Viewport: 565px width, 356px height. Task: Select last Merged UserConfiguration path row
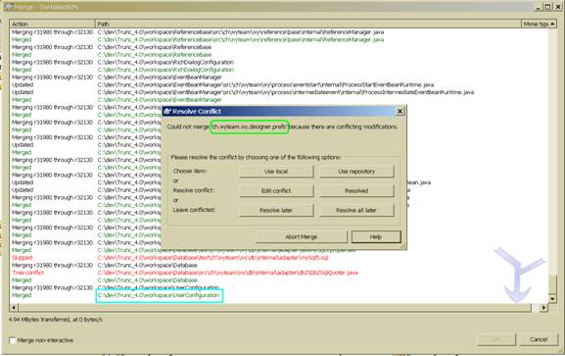tap(159, 295)
